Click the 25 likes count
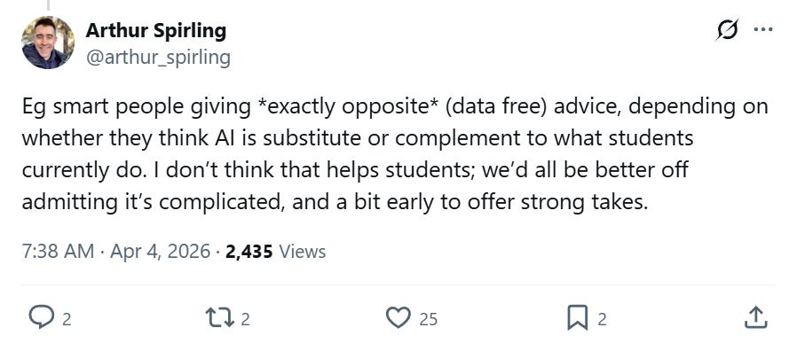 [x=428, y=319]
